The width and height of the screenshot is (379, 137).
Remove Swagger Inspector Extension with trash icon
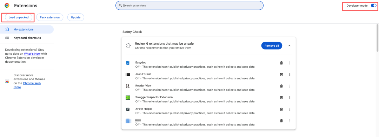[x=281, y=97]
